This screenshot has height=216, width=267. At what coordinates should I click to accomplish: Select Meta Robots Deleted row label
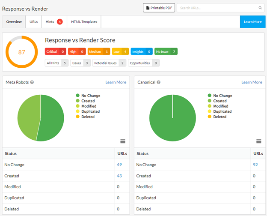pyautogui.click(x=12, y=209)
